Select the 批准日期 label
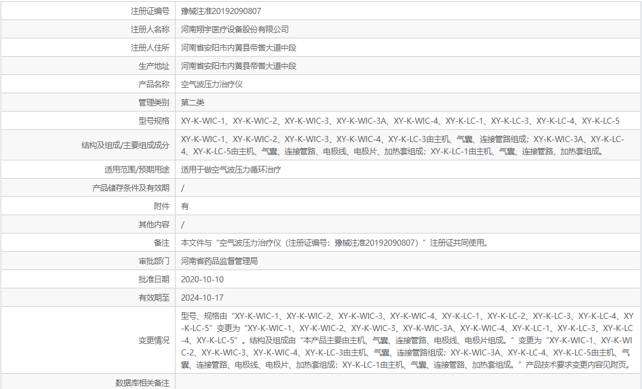Viewport: 642px width, 389px height. [154, 279]
